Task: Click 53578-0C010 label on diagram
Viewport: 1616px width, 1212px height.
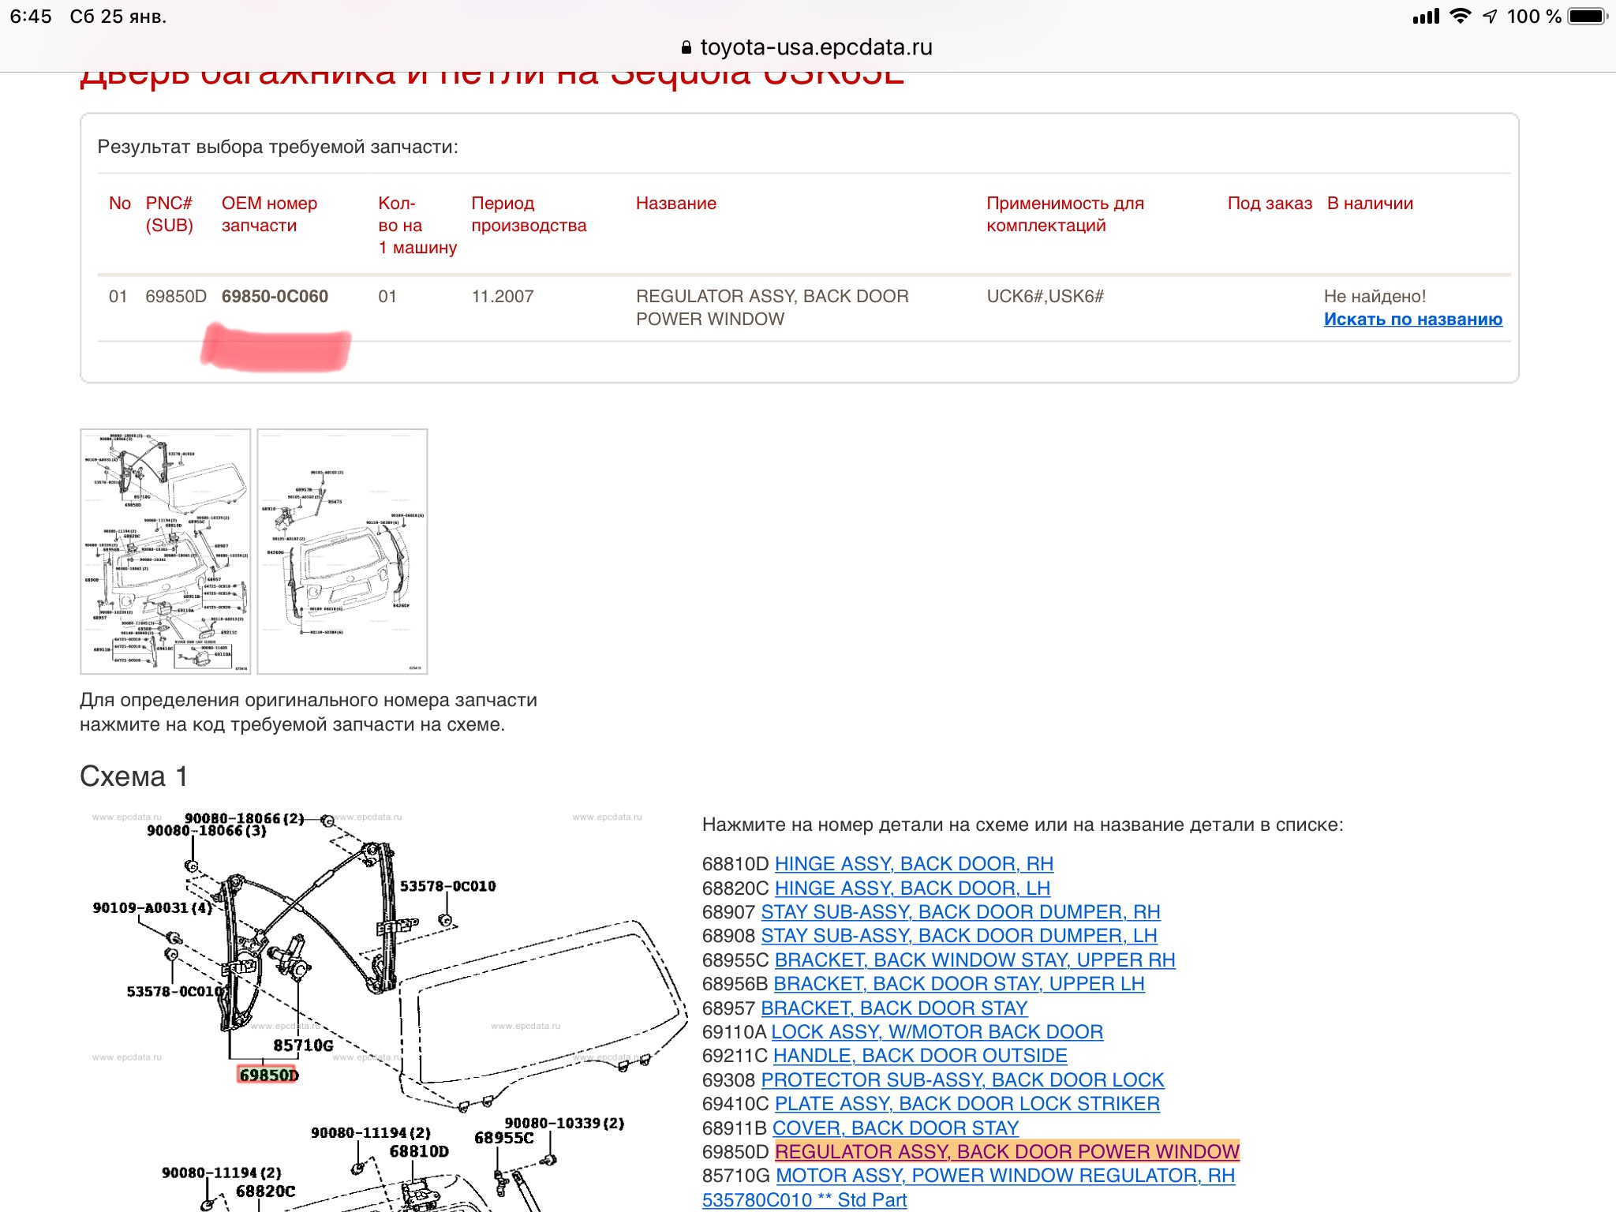Action: 447,886
